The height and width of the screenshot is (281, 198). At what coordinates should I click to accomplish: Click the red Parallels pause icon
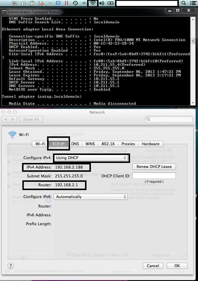[x=66, y=4]
